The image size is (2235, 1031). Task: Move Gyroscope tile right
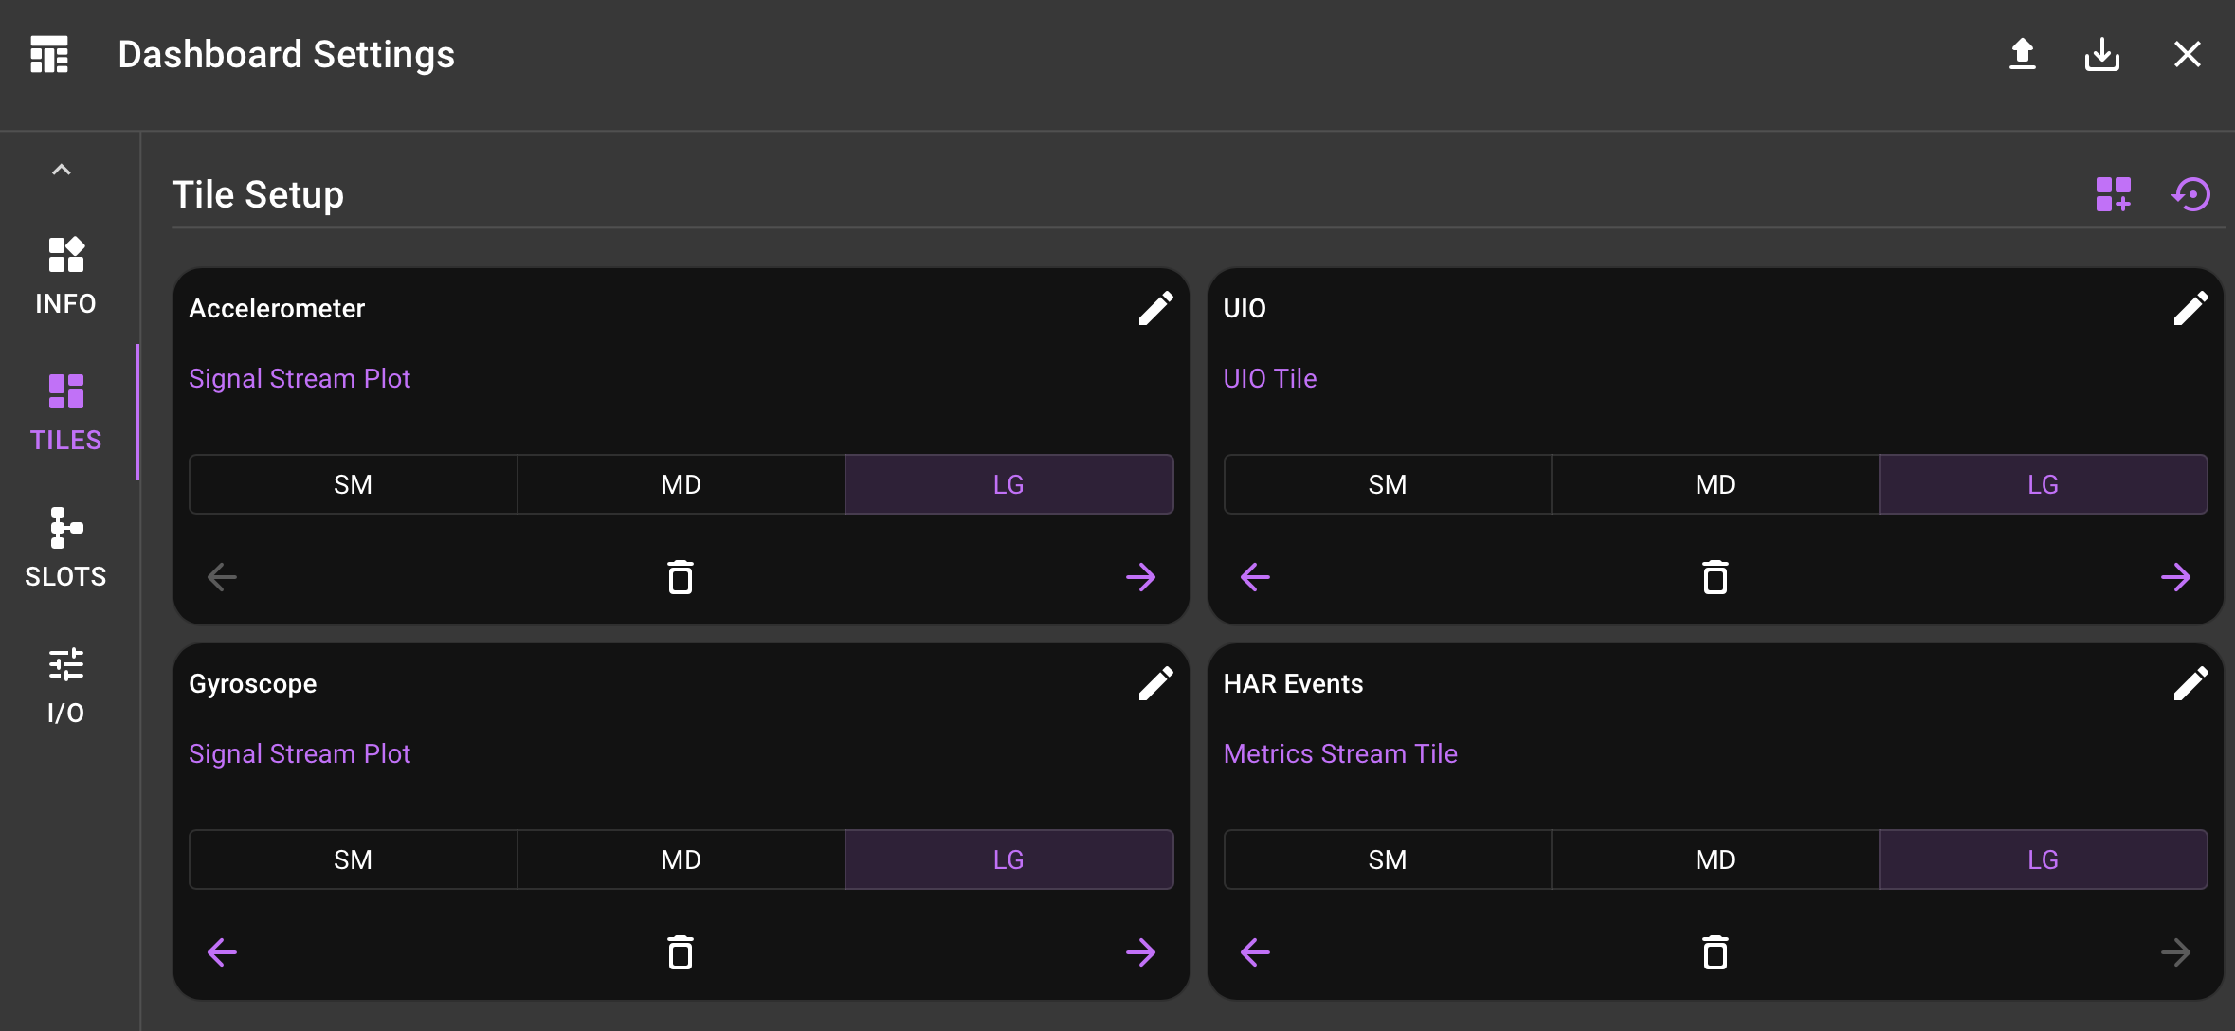click(1140, 951)
